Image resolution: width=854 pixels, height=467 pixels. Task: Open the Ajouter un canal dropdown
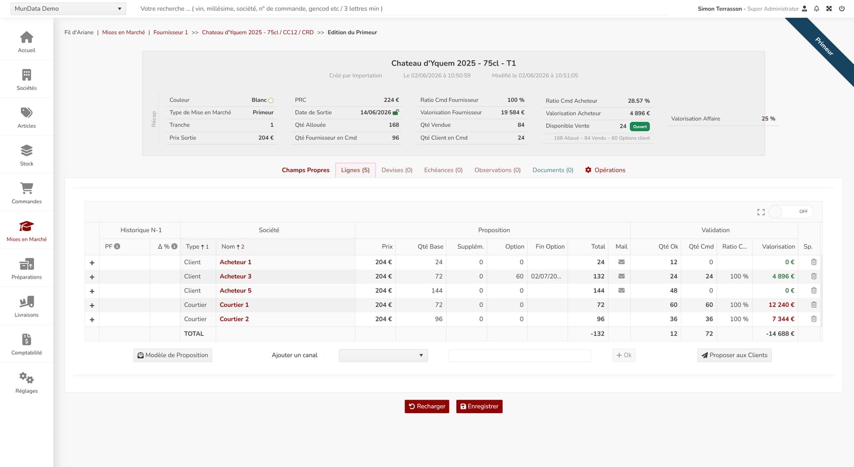pyautogui.click(x=383, y=355)
